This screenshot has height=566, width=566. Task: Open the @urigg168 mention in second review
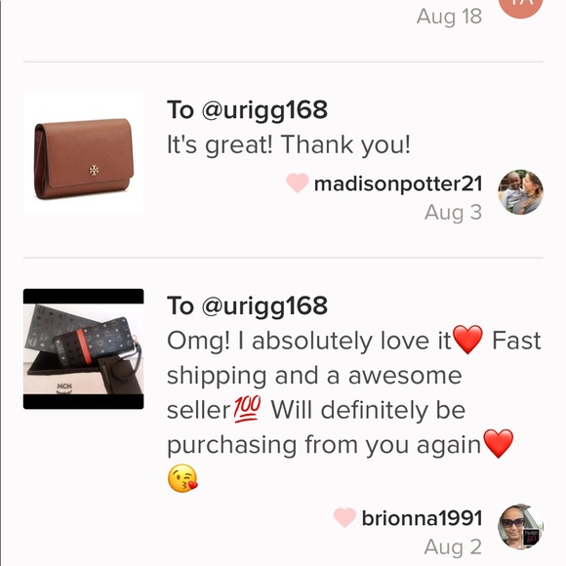[264, 305]
